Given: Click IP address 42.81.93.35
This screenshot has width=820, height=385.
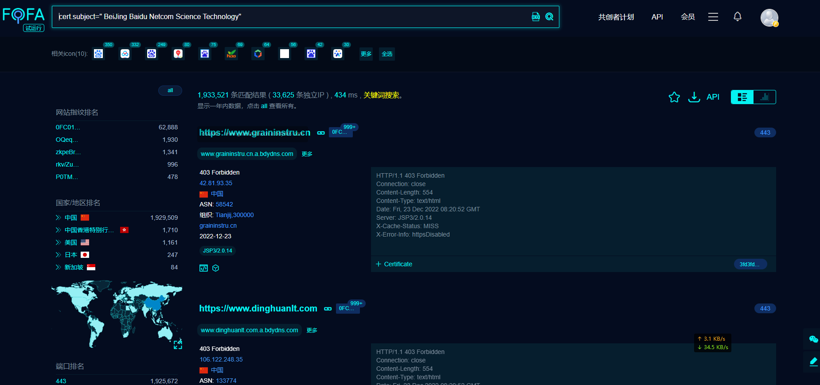Looking at the screenshot, I should [x=216, y=183].
